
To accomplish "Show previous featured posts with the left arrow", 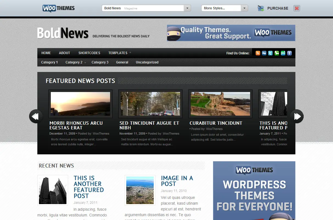I will point(36,116).
